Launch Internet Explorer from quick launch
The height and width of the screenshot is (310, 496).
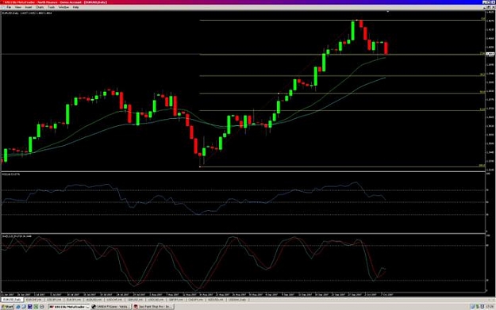coord(18,307)
